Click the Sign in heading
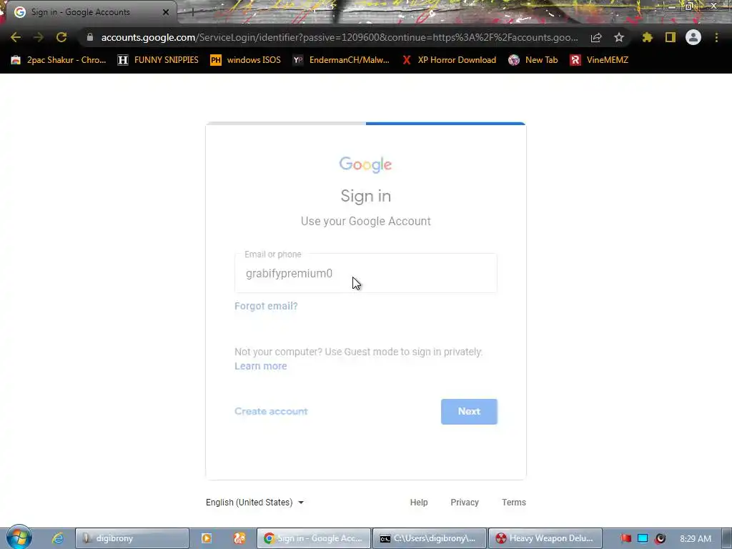This screenshot has width=732, height=549. (x=365, y=196)
